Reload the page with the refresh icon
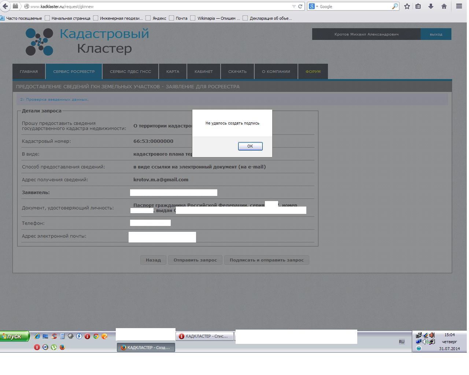Viewport: 469px width, 375px height. [x=300, y=6]
